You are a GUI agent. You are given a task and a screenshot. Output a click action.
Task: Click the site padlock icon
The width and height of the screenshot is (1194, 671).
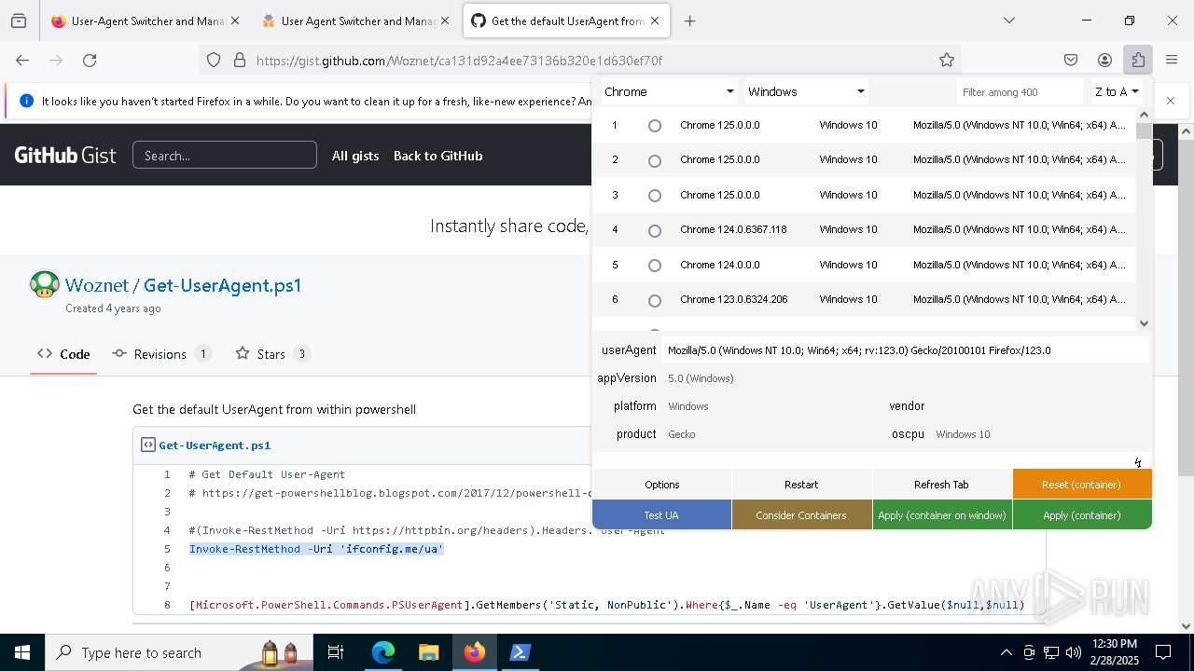point(240,60)
